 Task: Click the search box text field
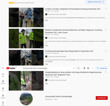[x=47, y=68]
